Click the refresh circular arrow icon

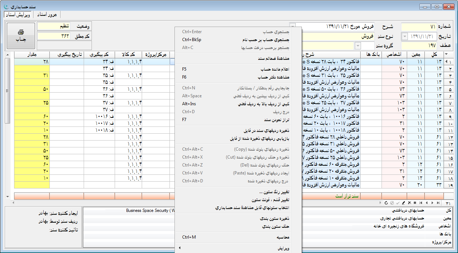pyautogui.click(x=386, y=203)
